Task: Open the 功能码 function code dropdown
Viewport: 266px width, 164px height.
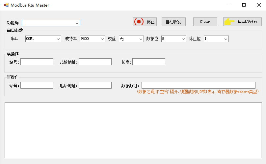Action: coord(51,23)
